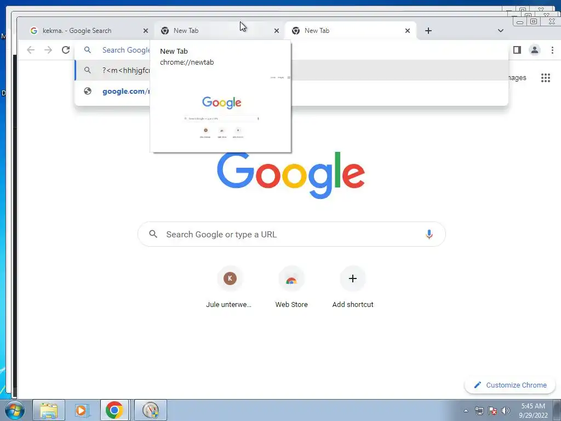Open the Windows Start menu
The height and width of the screenshot is (421, 561).
[x=14, y=410]
